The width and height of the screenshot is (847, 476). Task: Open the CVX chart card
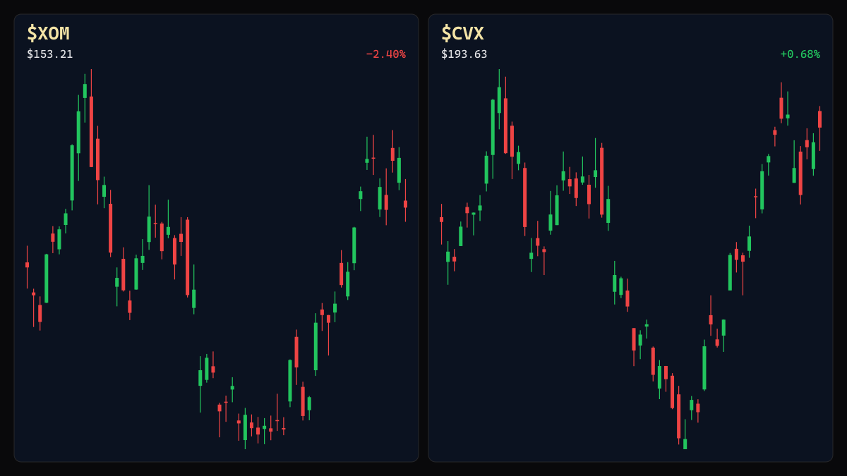tap(630, 238)
